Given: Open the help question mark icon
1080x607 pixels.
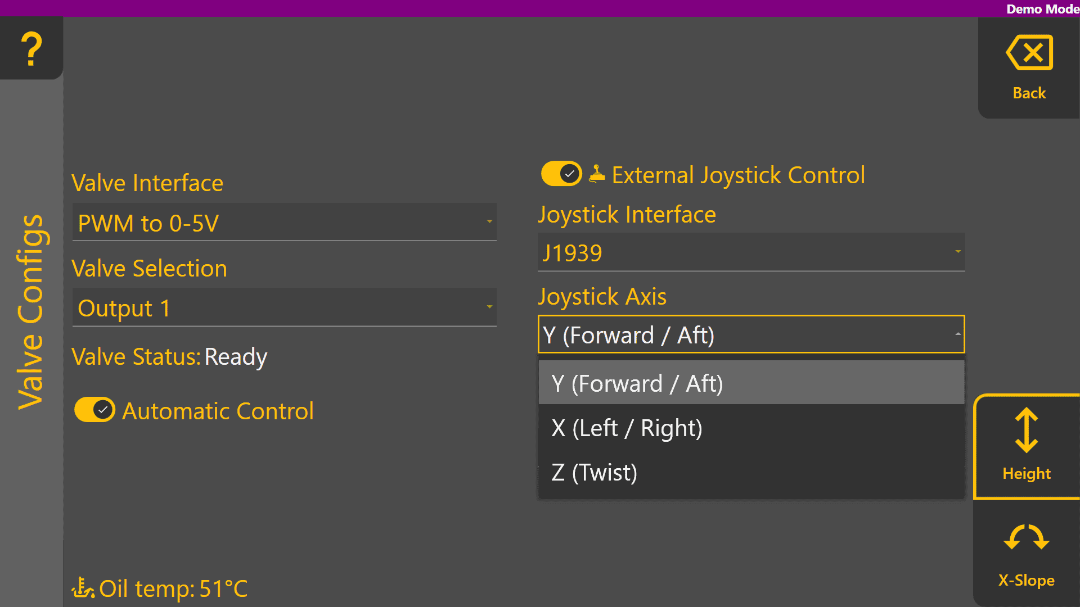Looking at the screenshot, I should click(x=31, y=49).
